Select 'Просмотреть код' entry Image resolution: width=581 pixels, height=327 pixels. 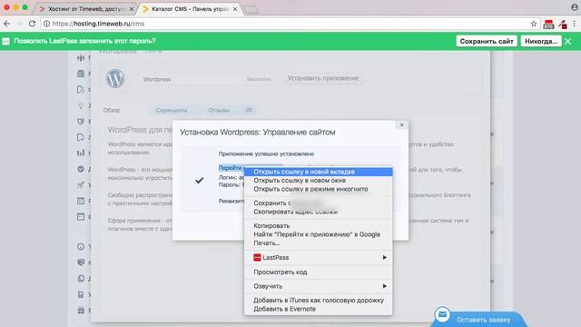pos(319,272)
